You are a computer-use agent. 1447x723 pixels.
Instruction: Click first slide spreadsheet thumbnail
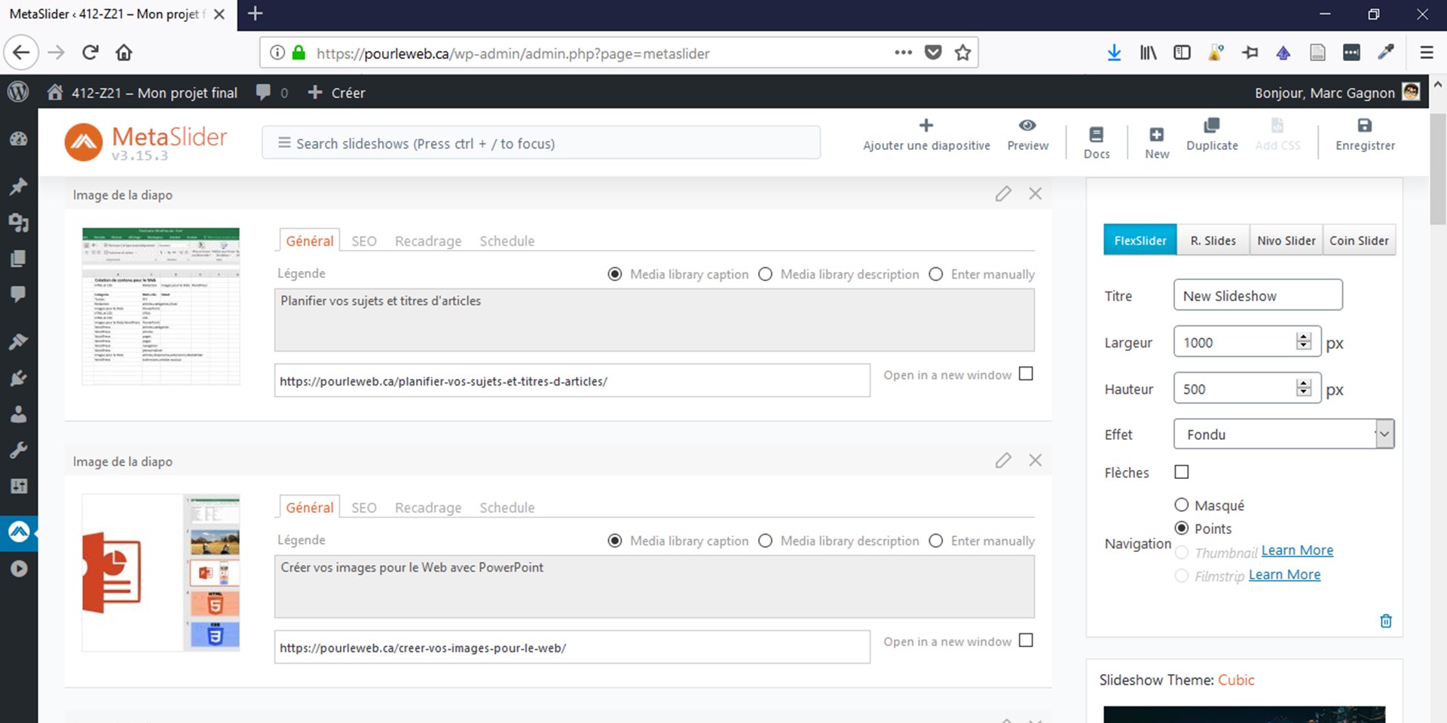tap(161, 306)
